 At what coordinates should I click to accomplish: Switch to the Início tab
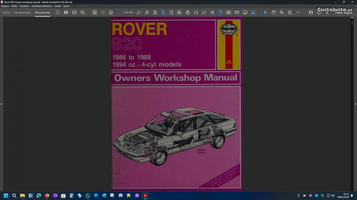click(6, 12)
